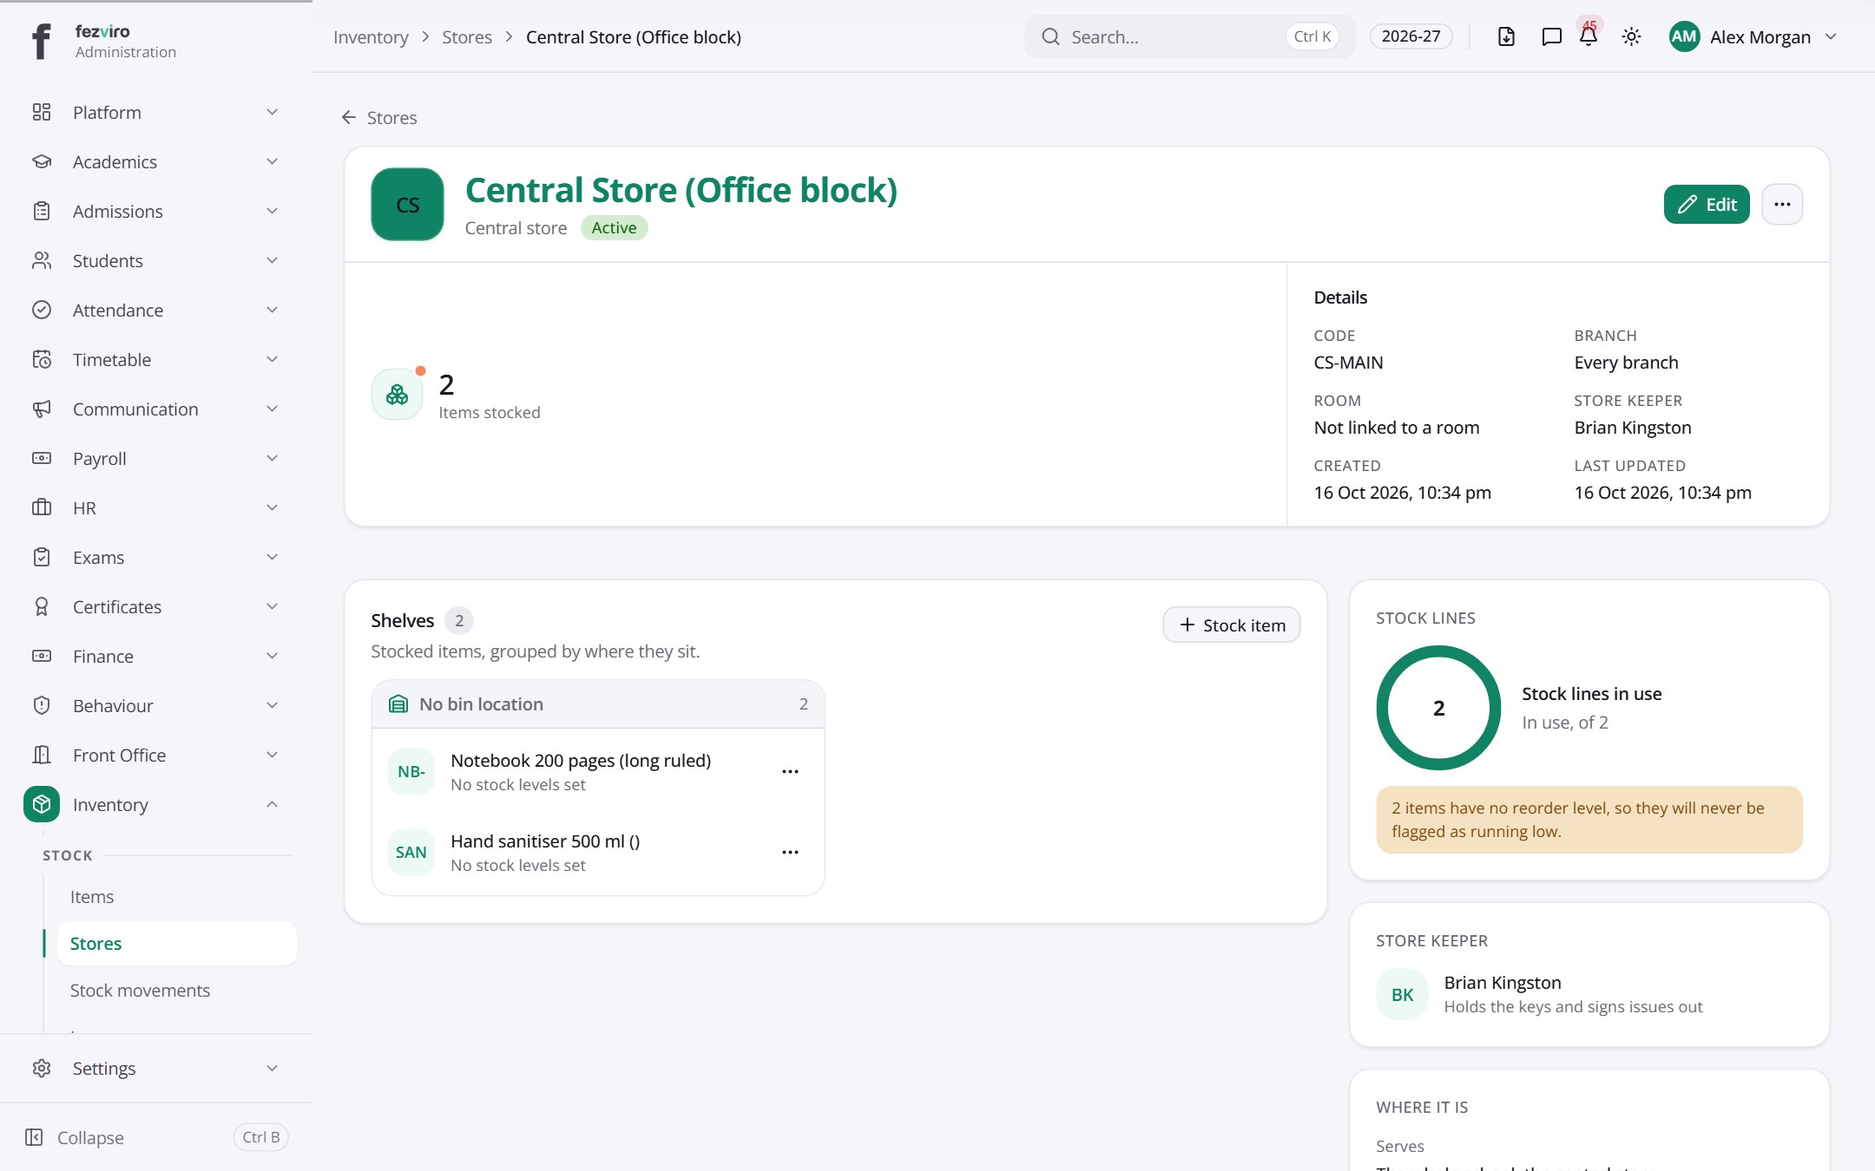This screenshot has height=1171, width=1875.
Task: Click the stock lines progress ring
Action: (1438, 708)
